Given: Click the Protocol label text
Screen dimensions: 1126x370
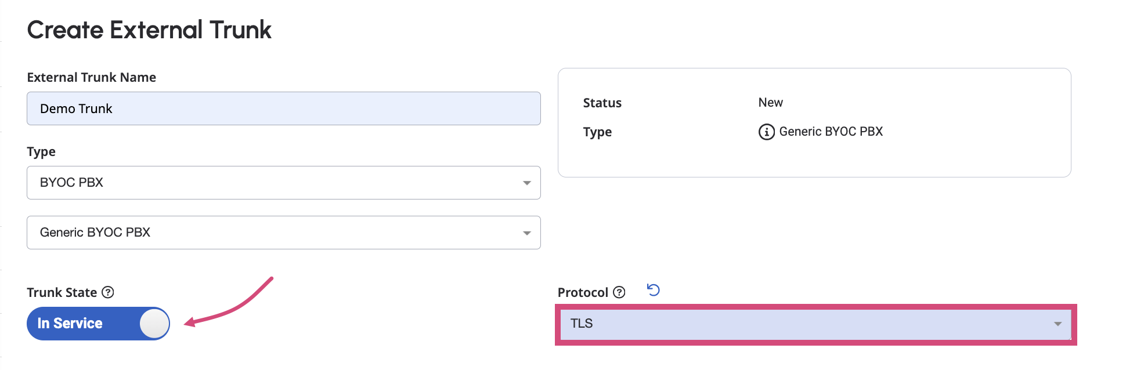Looking at the screenshot, I should [x=583, y=292].
